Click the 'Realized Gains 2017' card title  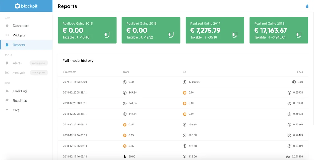205,24
